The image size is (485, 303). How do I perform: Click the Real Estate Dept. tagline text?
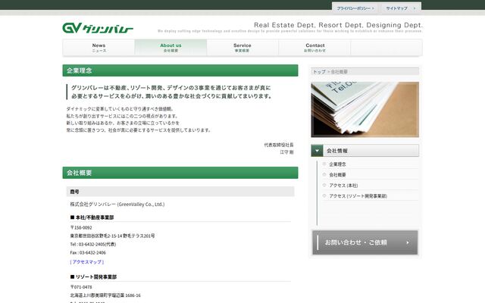338,25
